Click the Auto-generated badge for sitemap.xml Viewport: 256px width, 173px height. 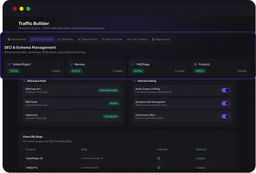[x=108, y=90]
